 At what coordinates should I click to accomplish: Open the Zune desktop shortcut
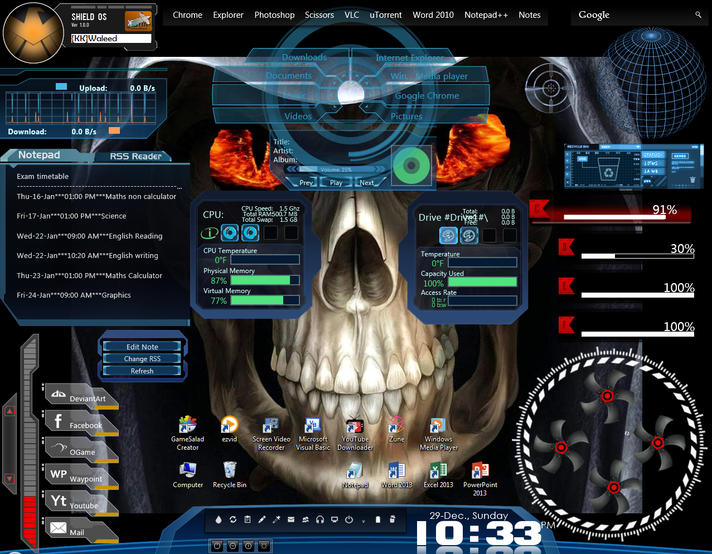click(x=396, y=429)
